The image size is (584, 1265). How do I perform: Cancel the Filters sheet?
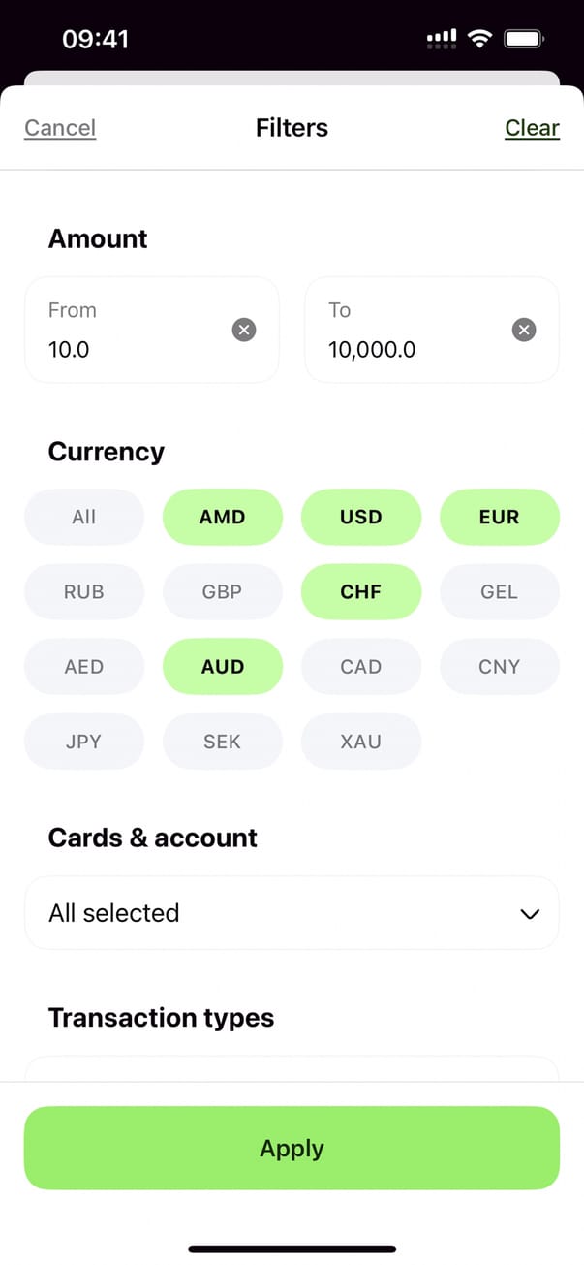point(60,128)
